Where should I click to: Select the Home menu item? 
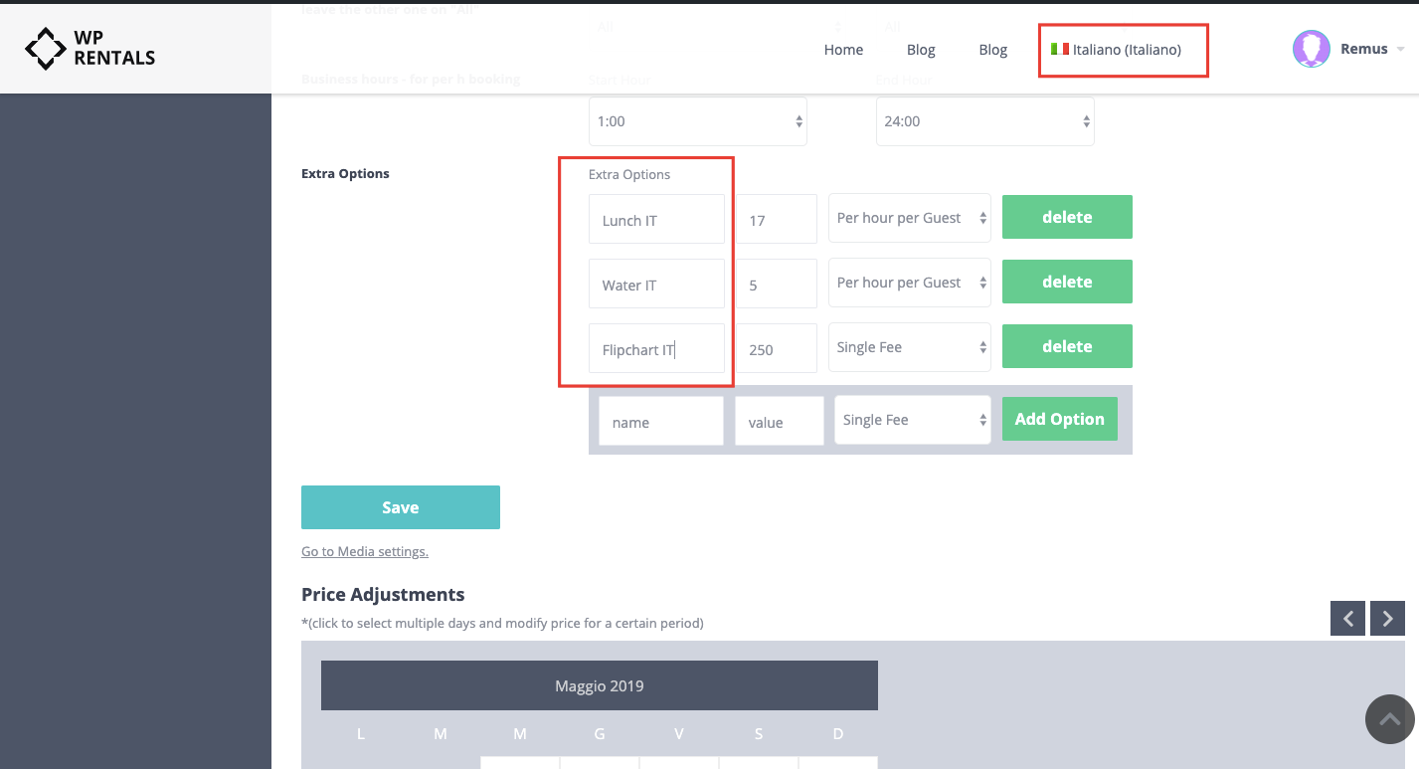click(x=843, y=49)
